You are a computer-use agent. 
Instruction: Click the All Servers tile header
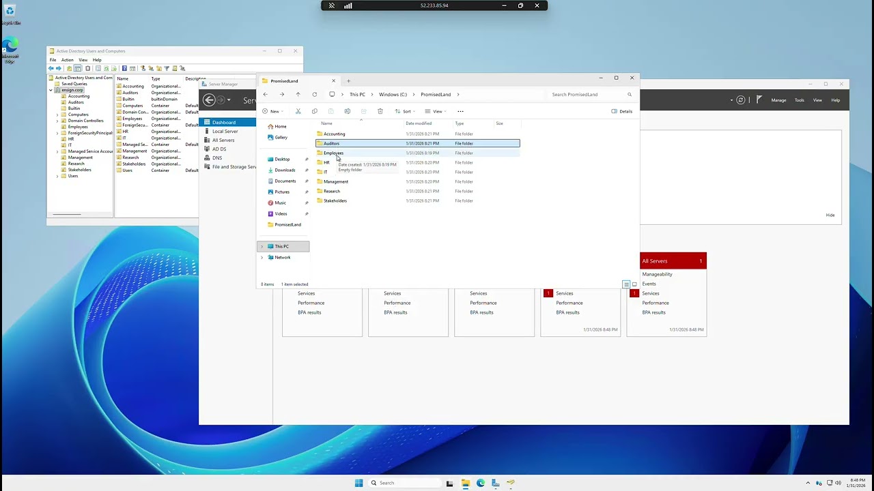[673, 261]
